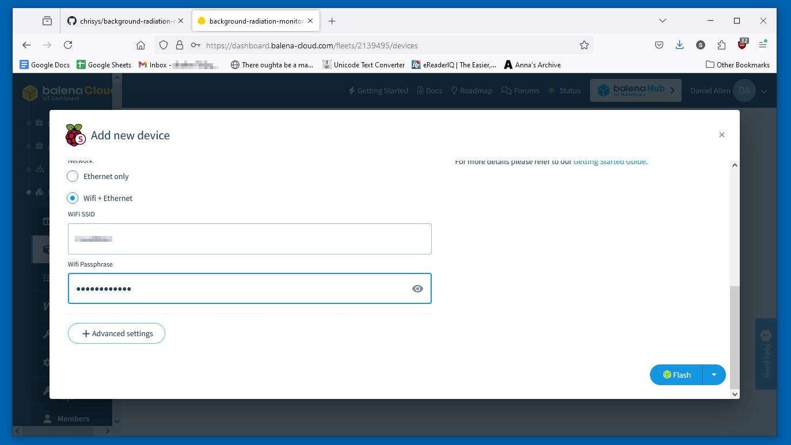
Task: Click the sidebar scroll-down arrow
Action: tap(117, 421)
